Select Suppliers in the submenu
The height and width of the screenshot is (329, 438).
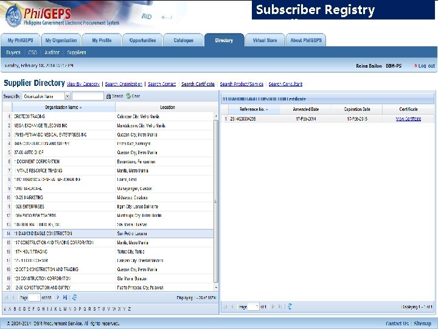pos(77,52)
